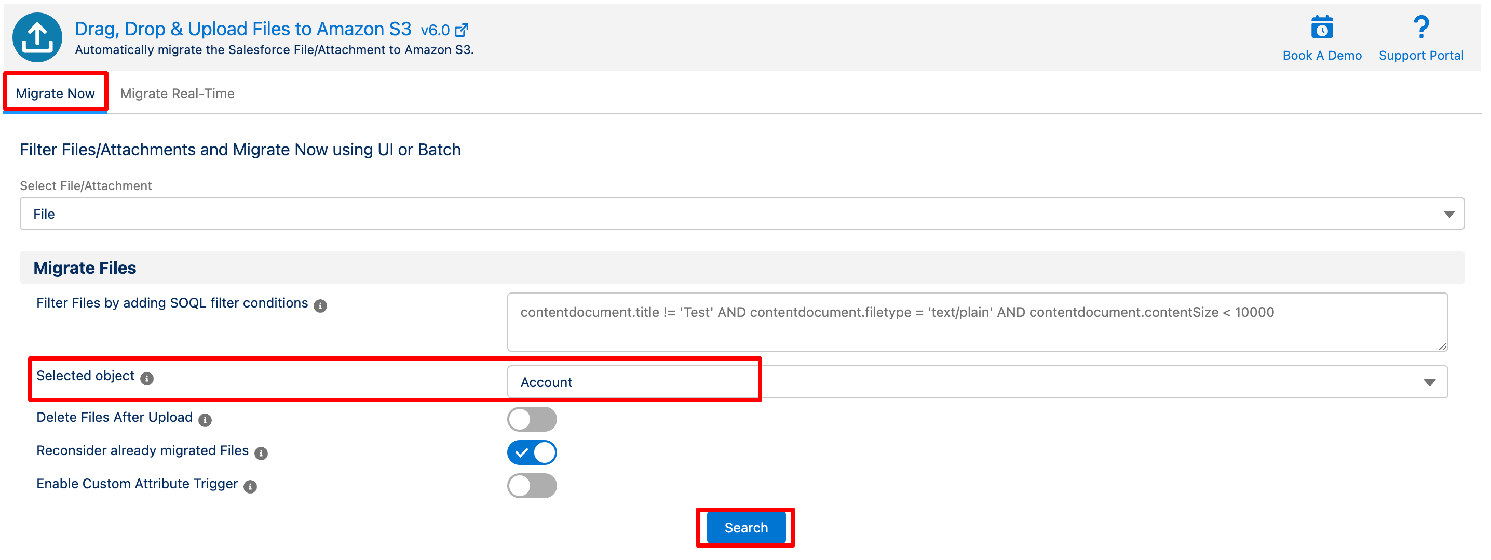
Task: Click the Book A Demo calendar icon
Action: 1322,27
